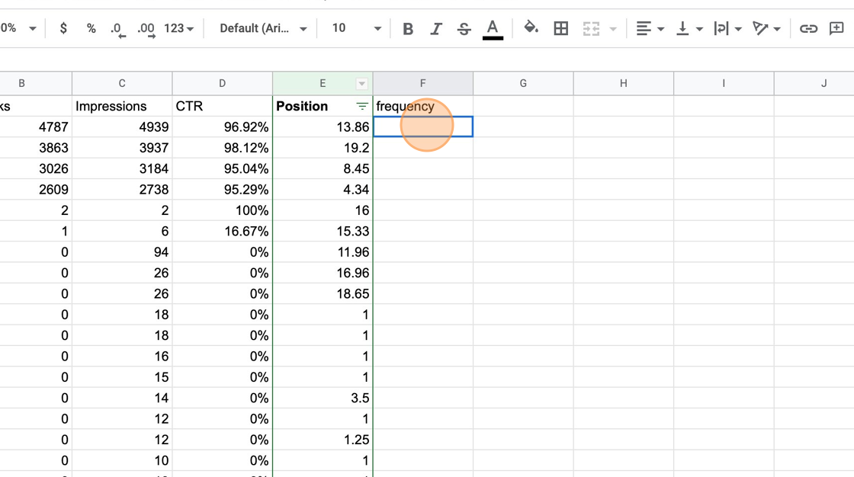854x477 pixels.
Task: Open the text color picker
Action: click(493, 28)
